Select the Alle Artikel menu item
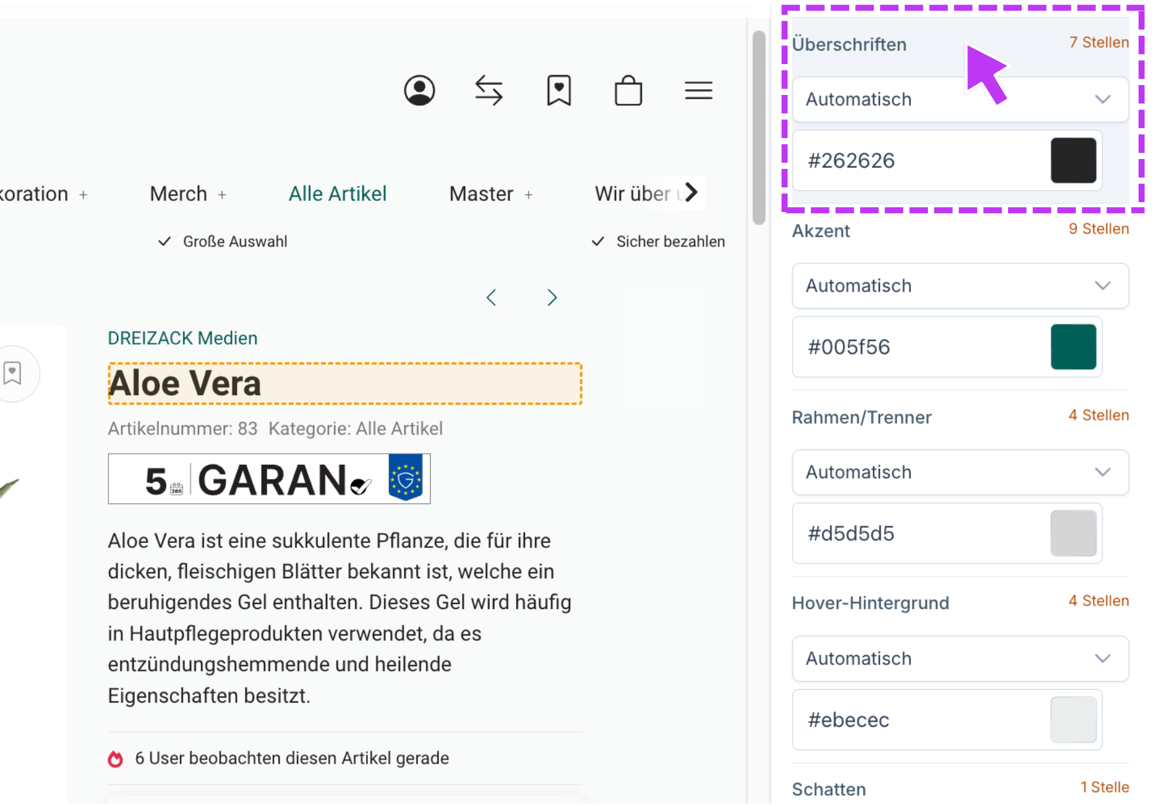 [338, 194]
